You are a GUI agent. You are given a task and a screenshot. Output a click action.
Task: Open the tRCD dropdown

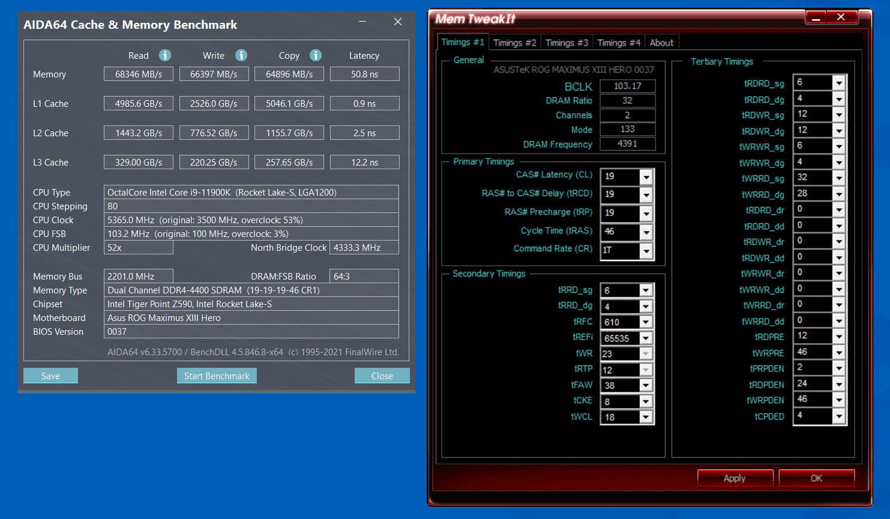click(646, 195)
